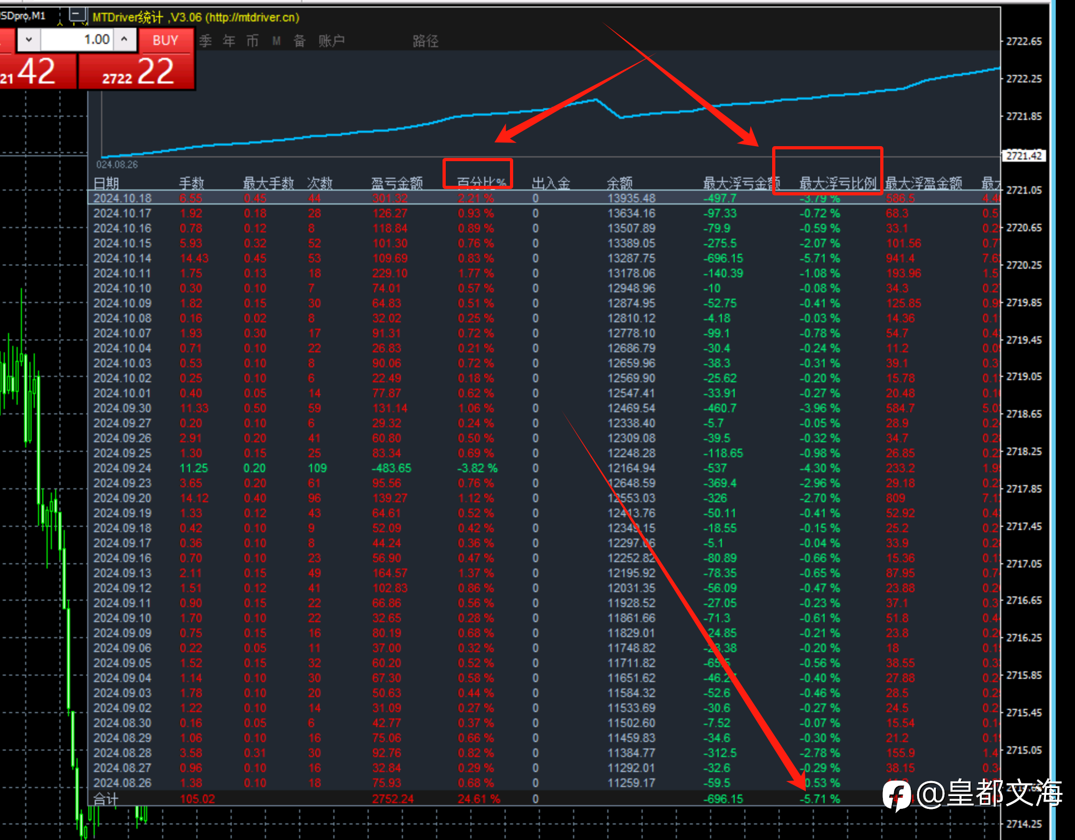Click the 2722 22 buy price tile
Image resolution: width=1075 pixels, height=840 pixels.
coord(136,71)
